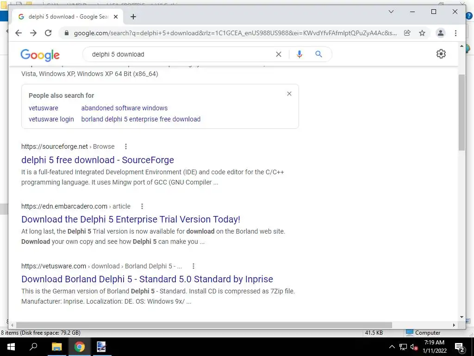Open network status tray icon
This screenshot has width=474, height=356.
(403, 347)
